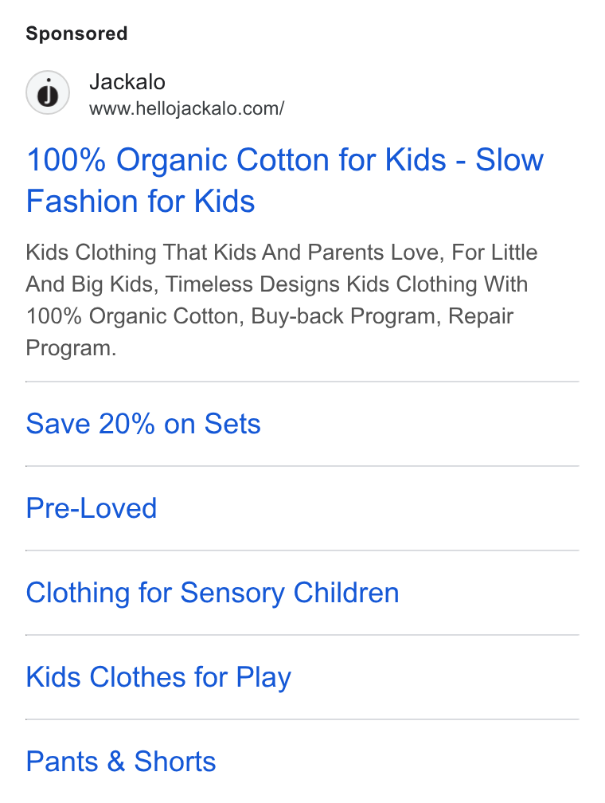The image size is (605, 803).
Task: Click the 'Fashion for Kids' headline line
Action: tap(140, 201)
